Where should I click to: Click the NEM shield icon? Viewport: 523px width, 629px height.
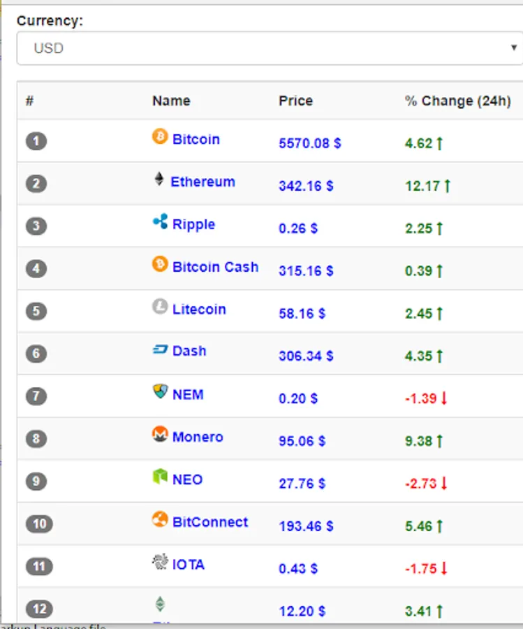(x=161, y=391)
